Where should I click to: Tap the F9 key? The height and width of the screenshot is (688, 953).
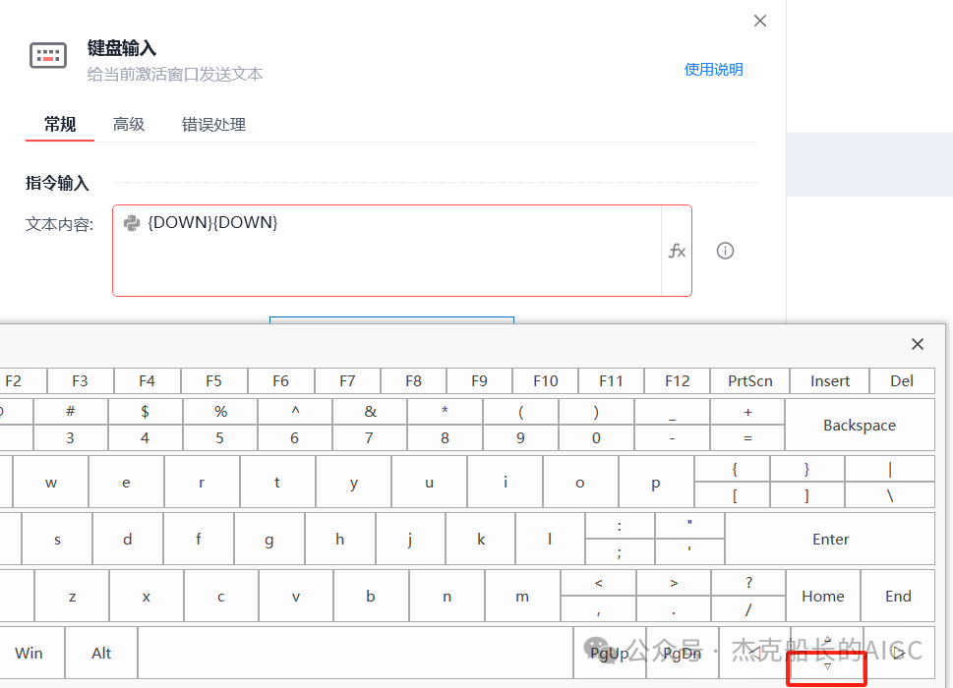click(479, 380)
